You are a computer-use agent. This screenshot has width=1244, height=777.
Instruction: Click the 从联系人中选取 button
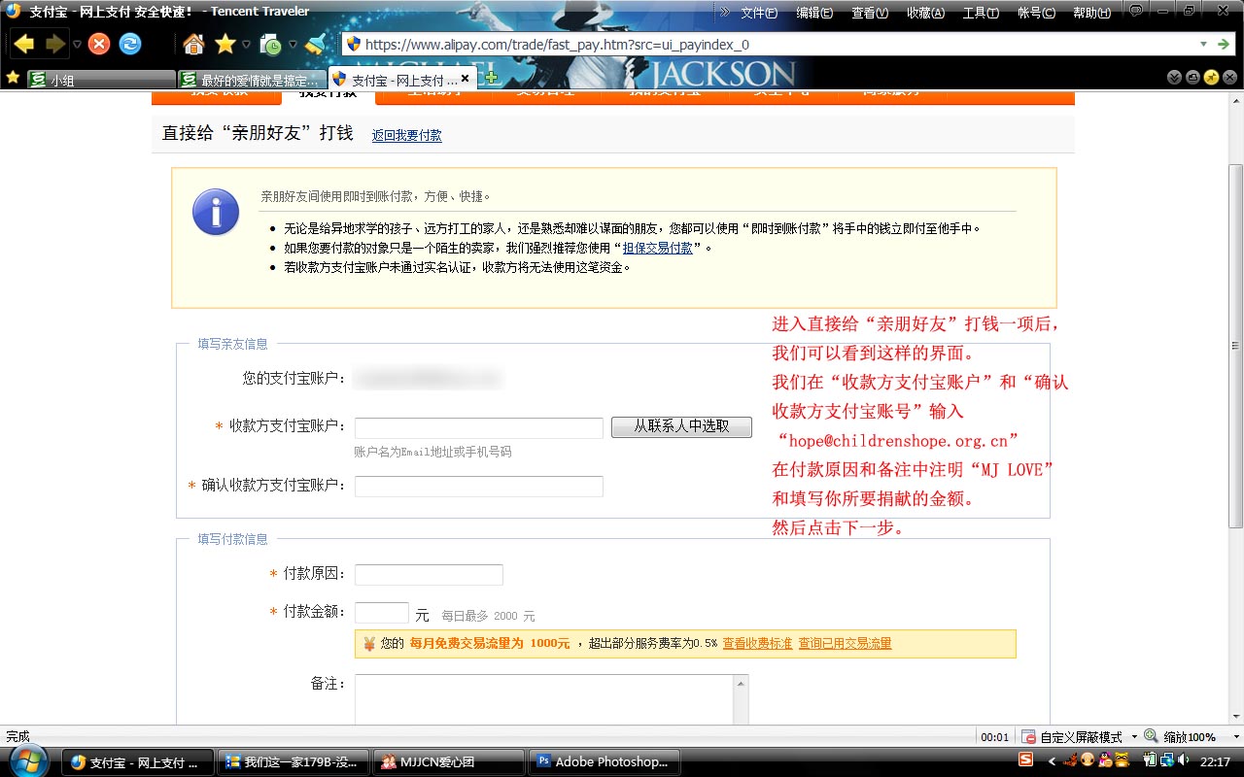(681, 426)
